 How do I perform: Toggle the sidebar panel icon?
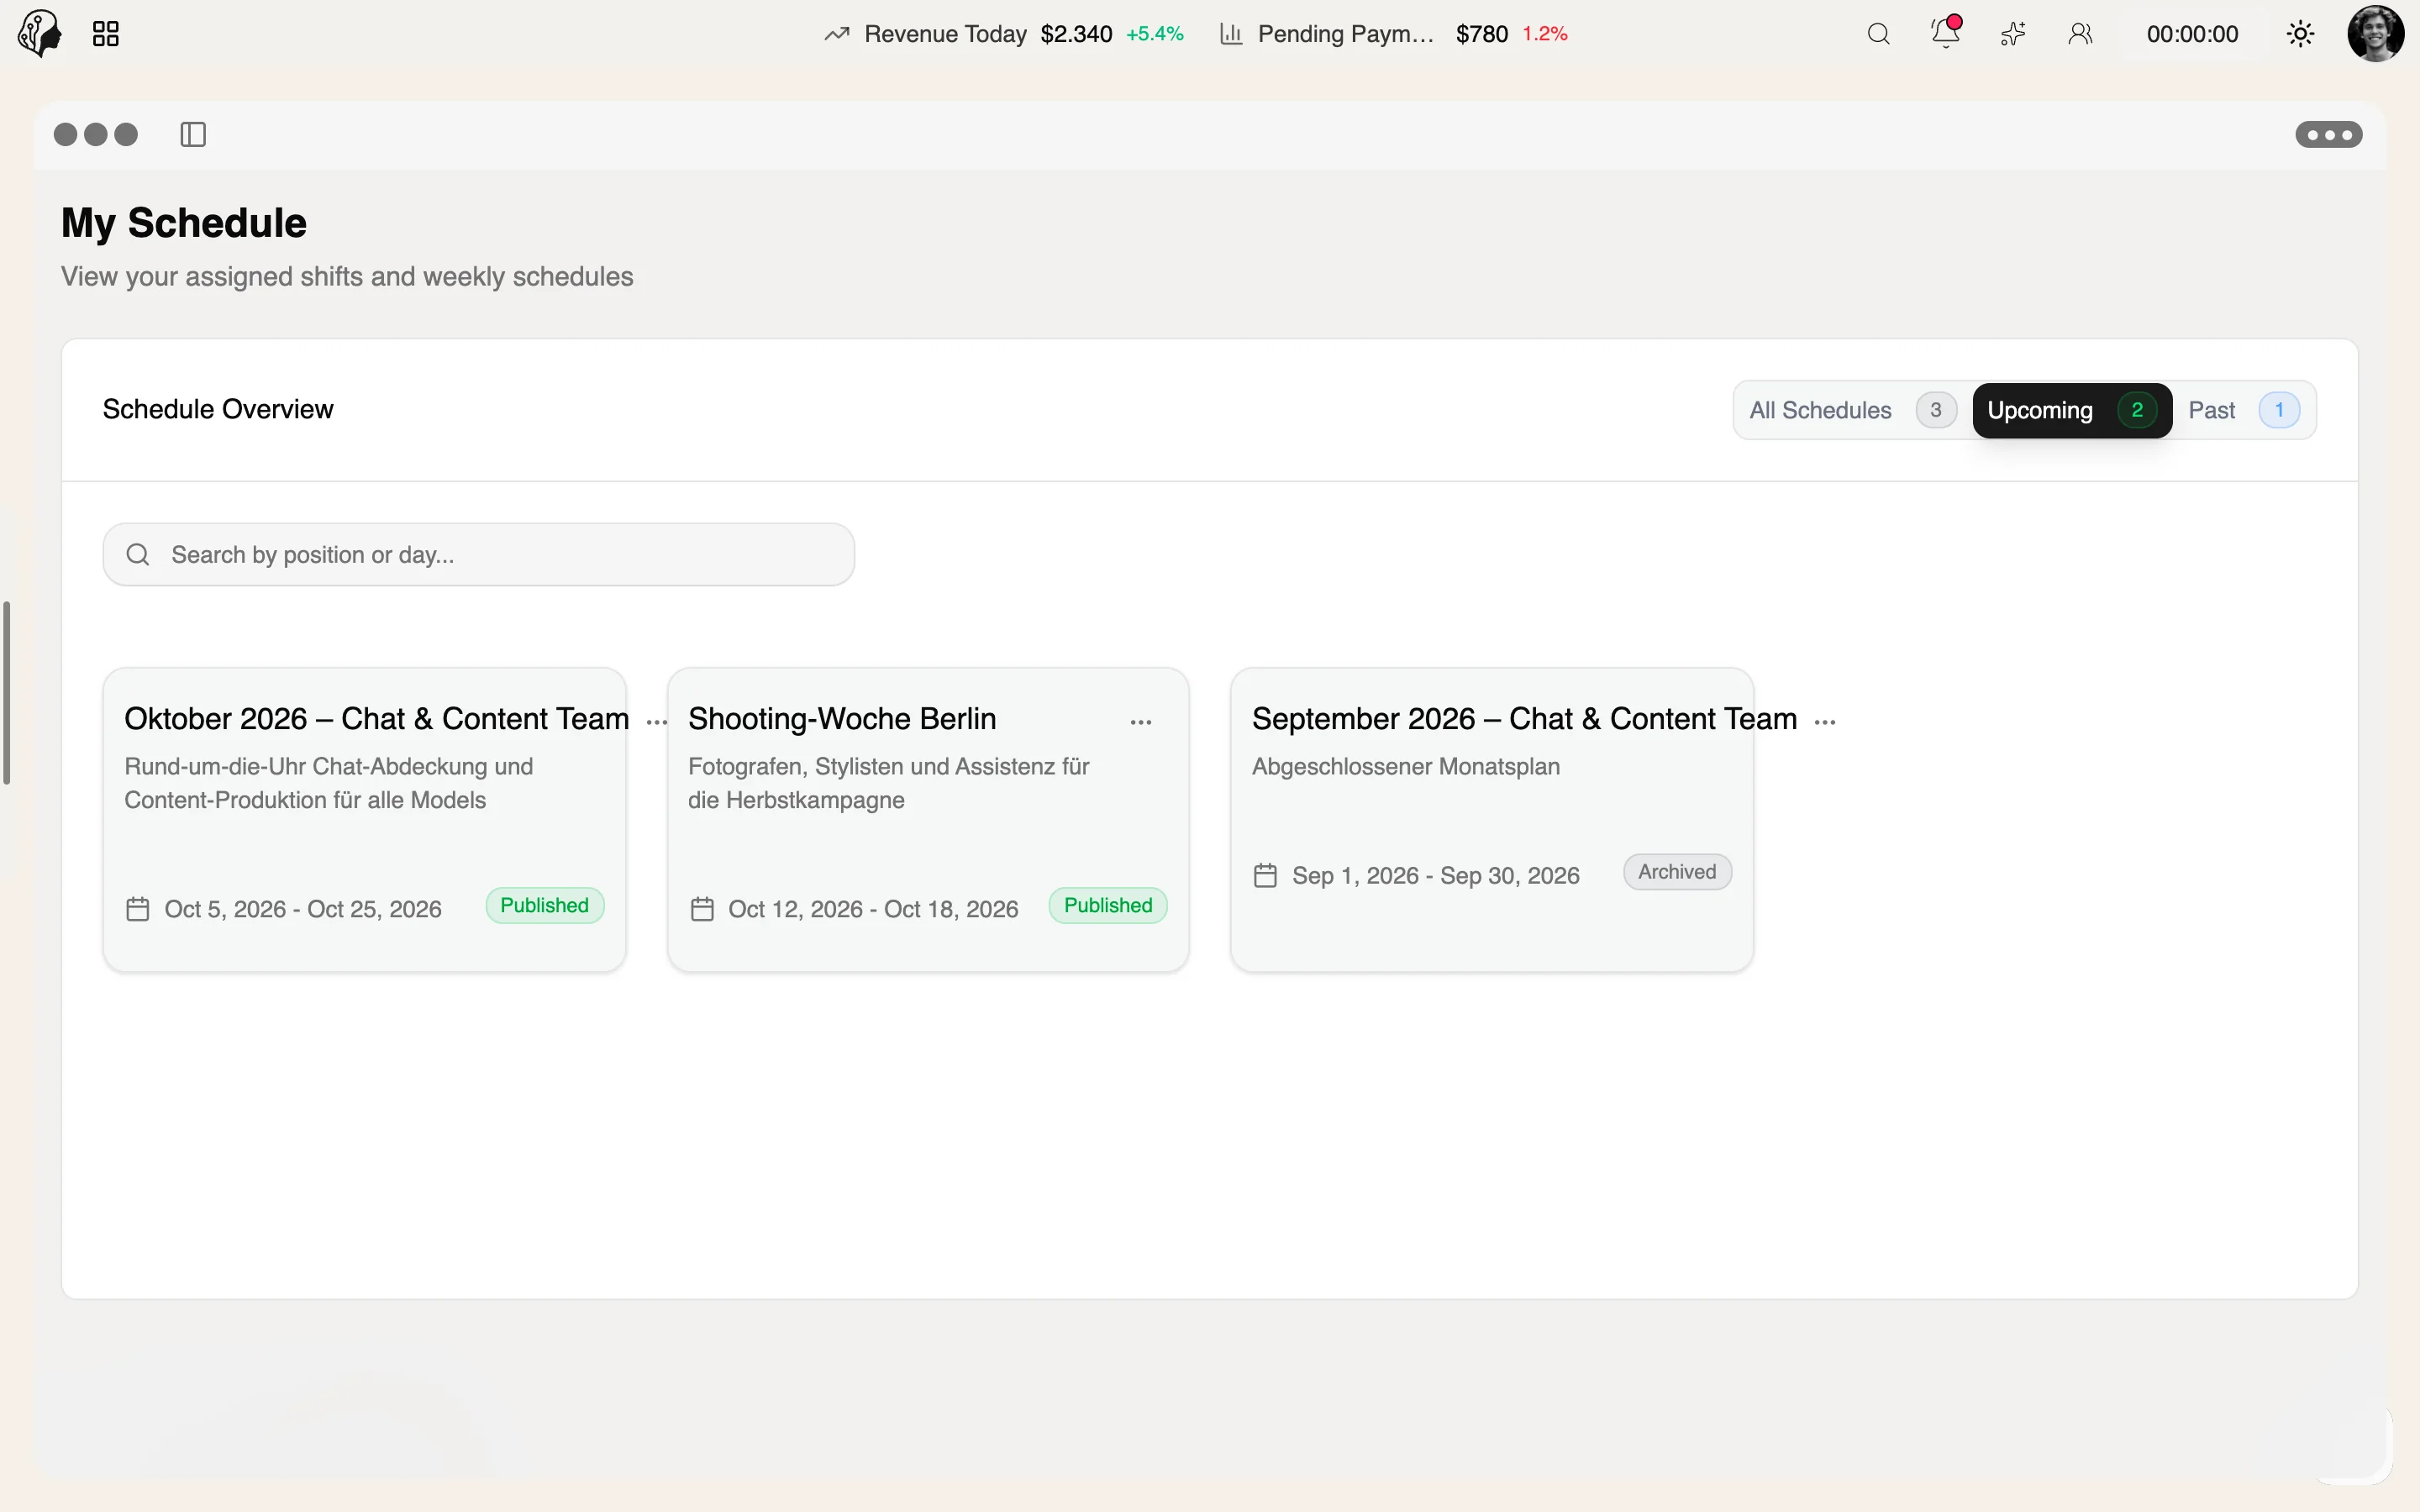click(193, 134)
